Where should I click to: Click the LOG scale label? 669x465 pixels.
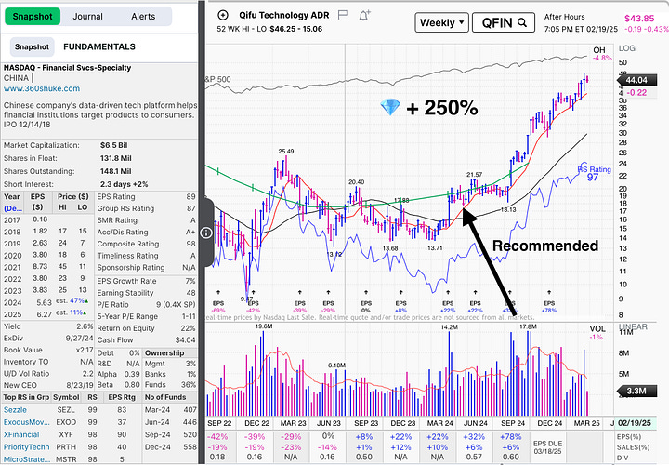[x=627, y=48]
